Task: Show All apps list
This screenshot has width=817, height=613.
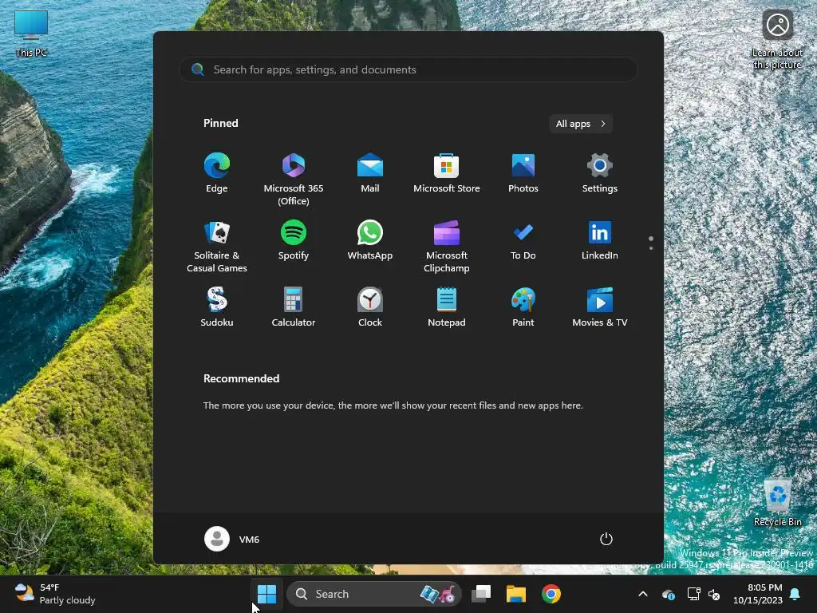Action: pos(581,124)
